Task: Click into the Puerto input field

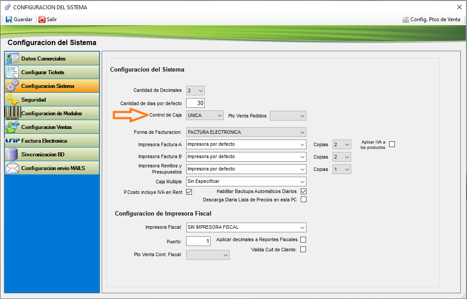Action: click(198, 242)
